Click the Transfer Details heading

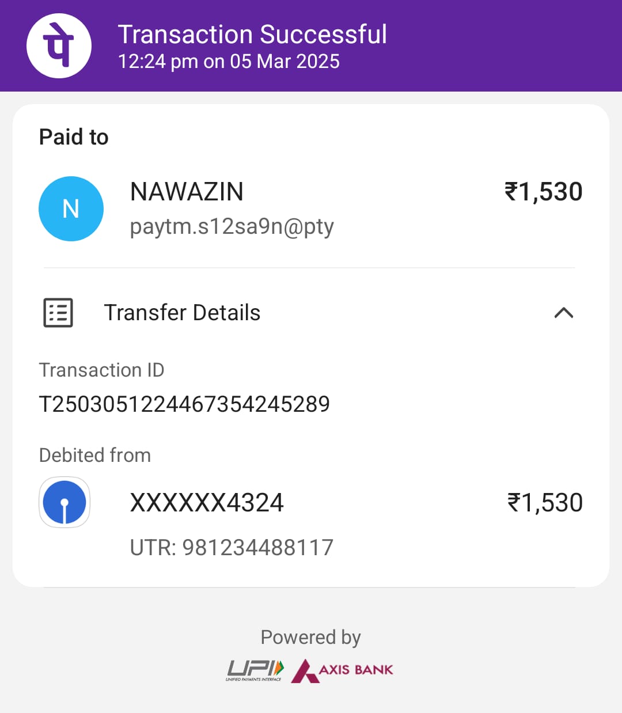(182, 313)
